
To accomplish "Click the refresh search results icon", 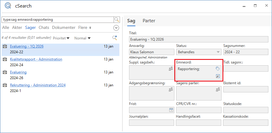I will [115, 38].
